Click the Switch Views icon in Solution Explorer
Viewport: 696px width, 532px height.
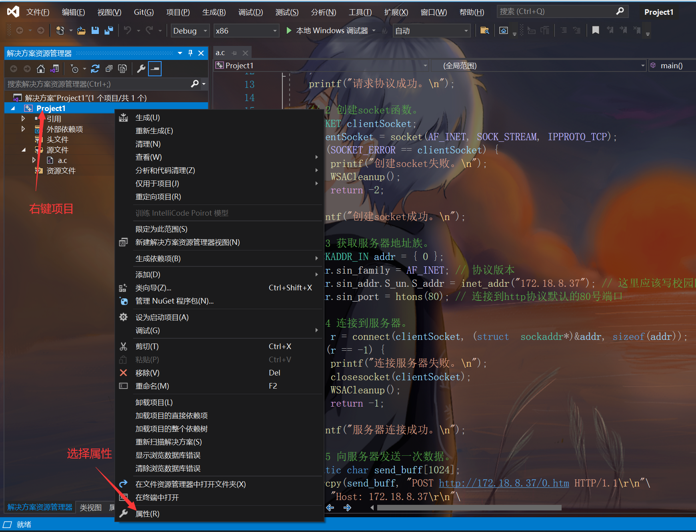(x=54, y=69)
